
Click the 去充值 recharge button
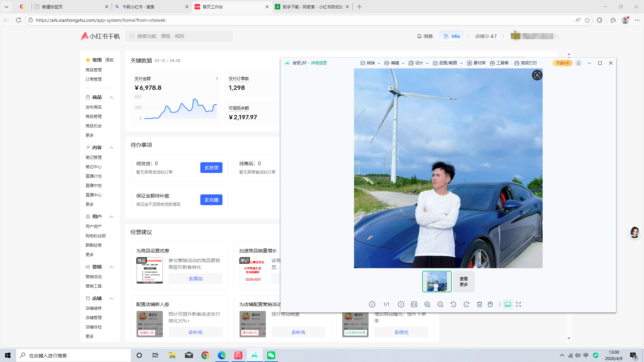(211, 199)
